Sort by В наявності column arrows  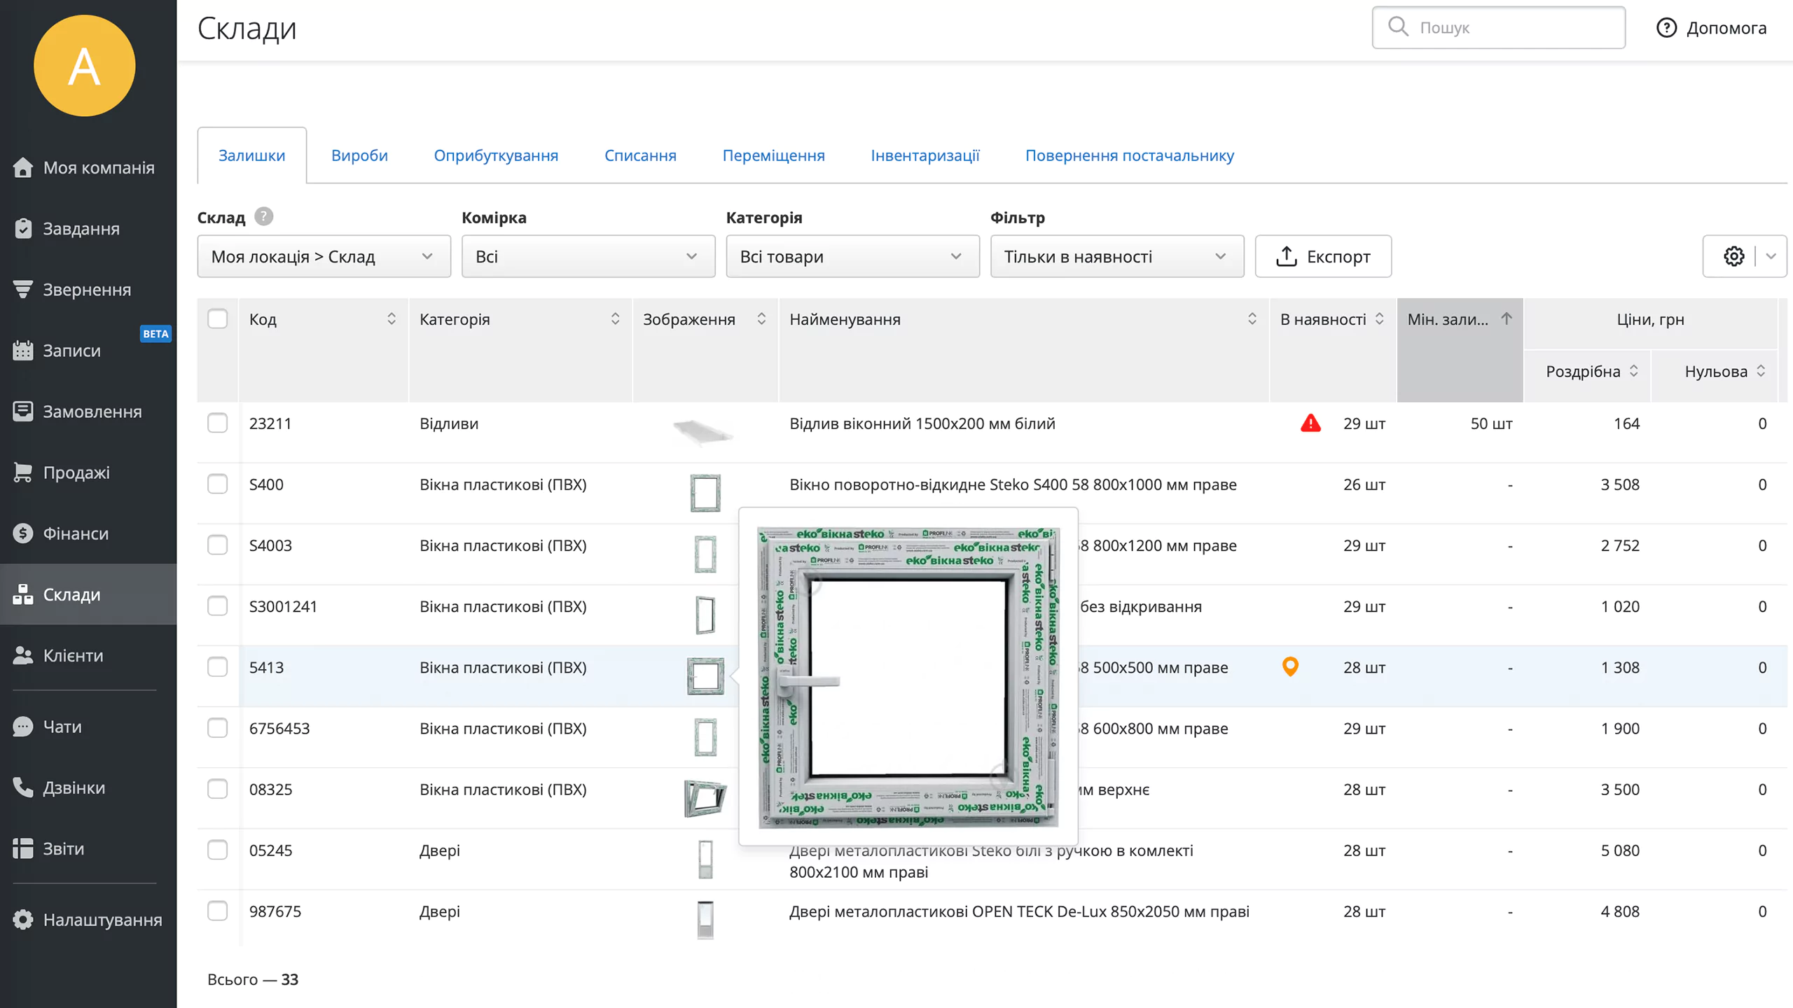1379,319
